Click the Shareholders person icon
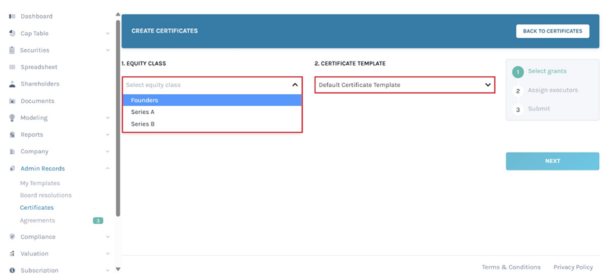The height and width of the screenshot is (279, 603). click(x=12, y=84)
